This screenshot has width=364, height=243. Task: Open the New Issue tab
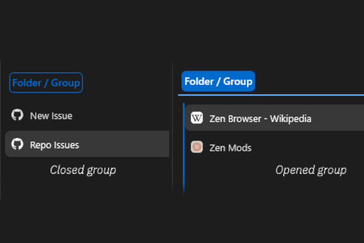click(87, 115)
